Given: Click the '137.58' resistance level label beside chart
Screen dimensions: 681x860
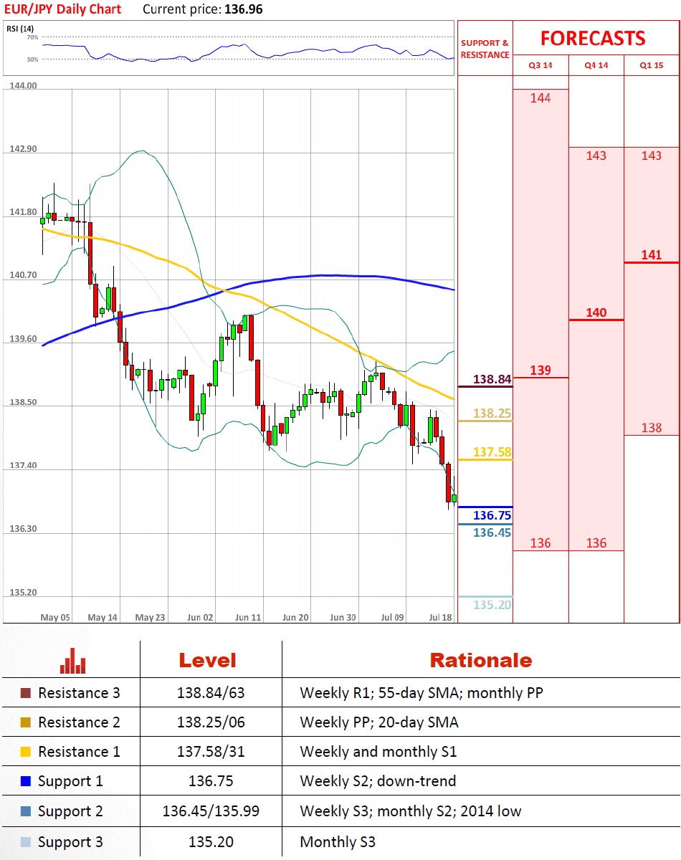Looking at the screenshot, I should click(x=492, y=451).
